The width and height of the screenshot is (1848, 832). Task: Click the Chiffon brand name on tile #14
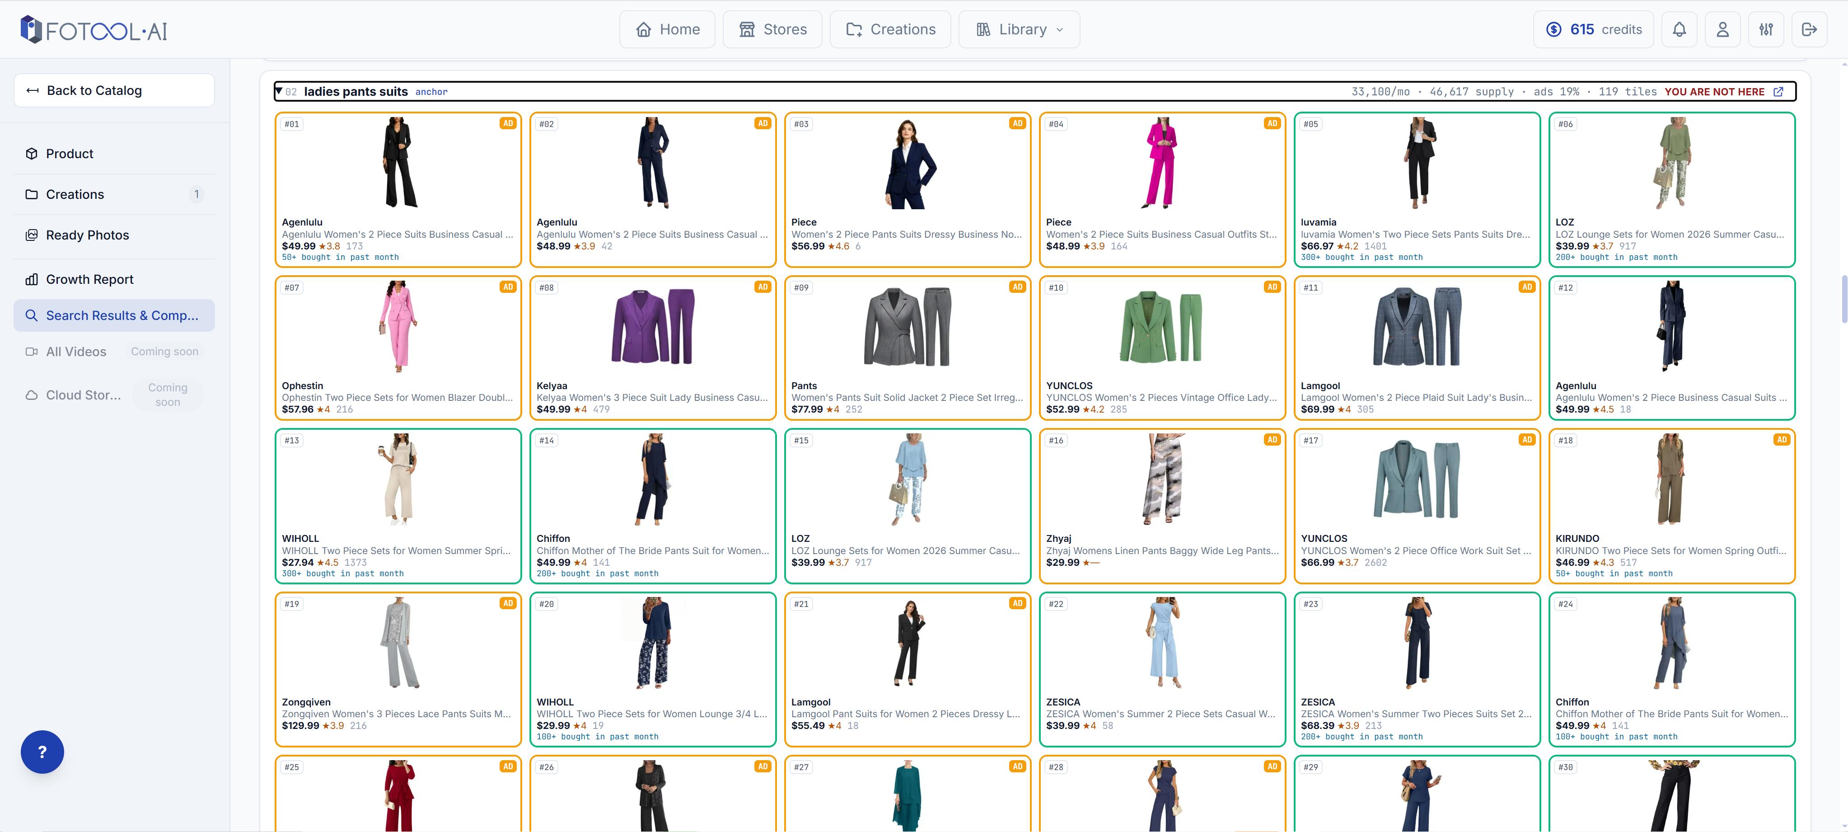553,538
